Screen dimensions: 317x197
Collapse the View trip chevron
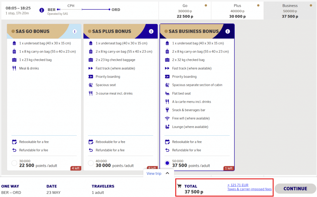[x=167, y=173]
